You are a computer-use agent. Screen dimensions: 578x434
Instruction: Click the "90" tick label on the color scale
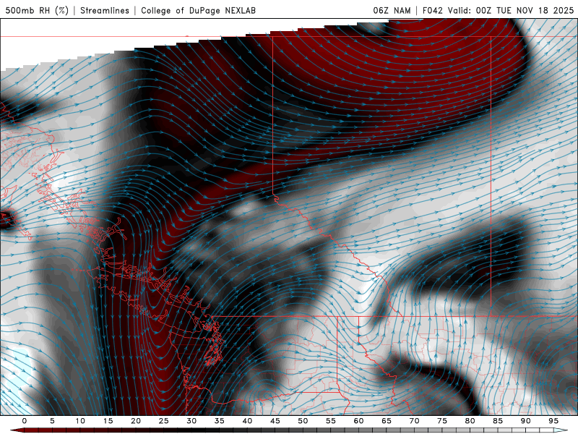[526, 421]
